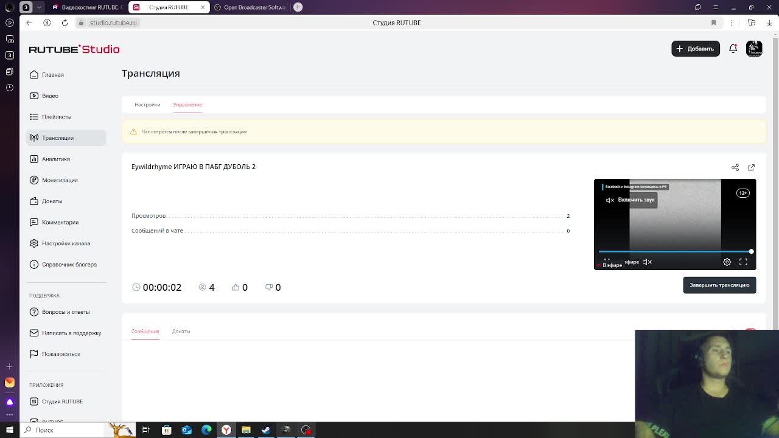Switch to Open Broadcaster Software browser tab
Screen dimensions: 779x438
250,7
